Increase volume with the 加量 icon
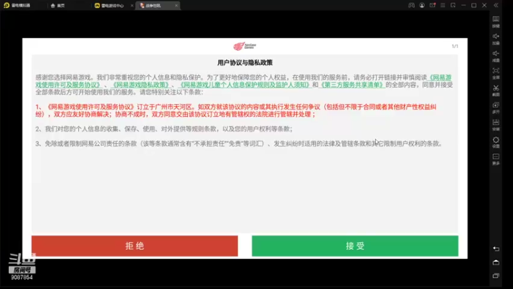This screenshot has height=289, width=513. point(496,39)
